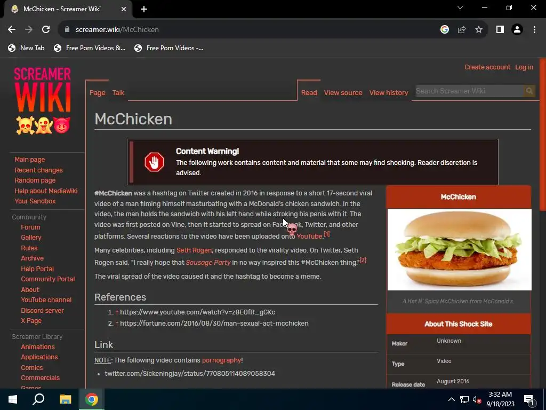546x410 pixels.
Task: Jump to footnote reference [1]
Action: pos(327,234)
